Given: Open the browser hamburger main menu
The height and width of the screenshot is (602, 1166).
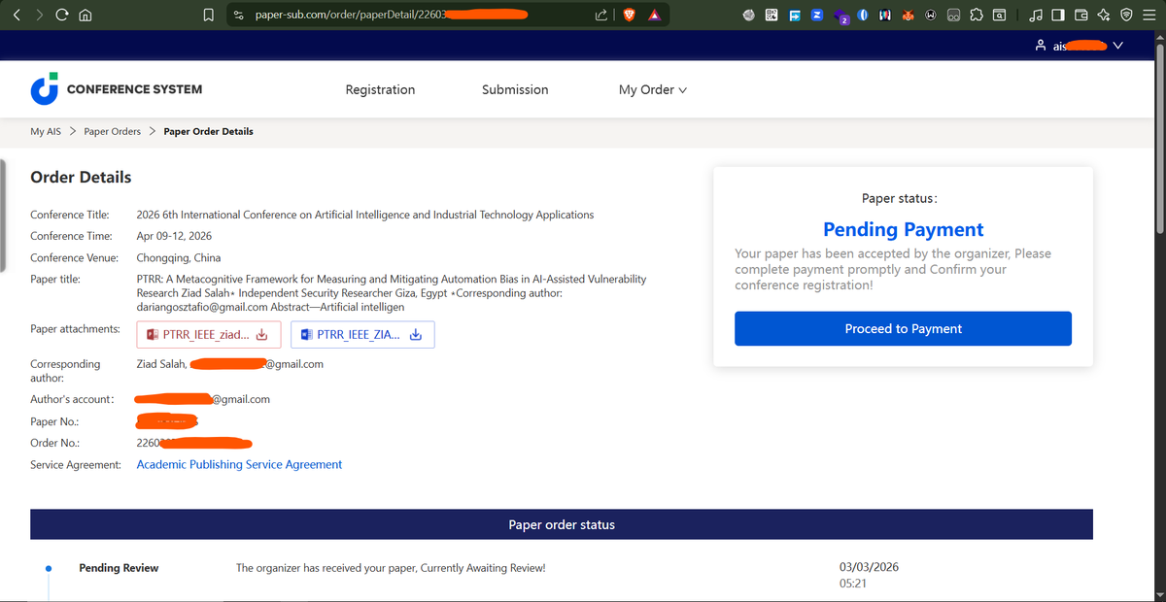Looking at the screenshot, I should (x=1149, y=15).
